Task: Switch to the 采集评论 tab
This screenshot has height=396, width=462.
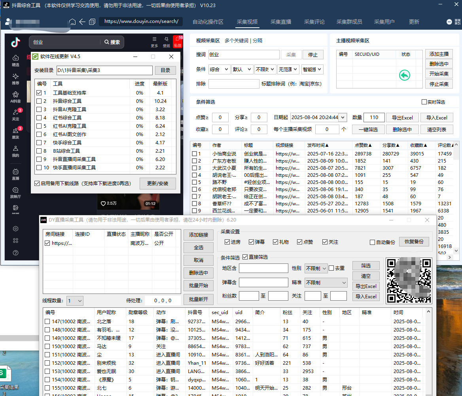Action: click(314, 22)
